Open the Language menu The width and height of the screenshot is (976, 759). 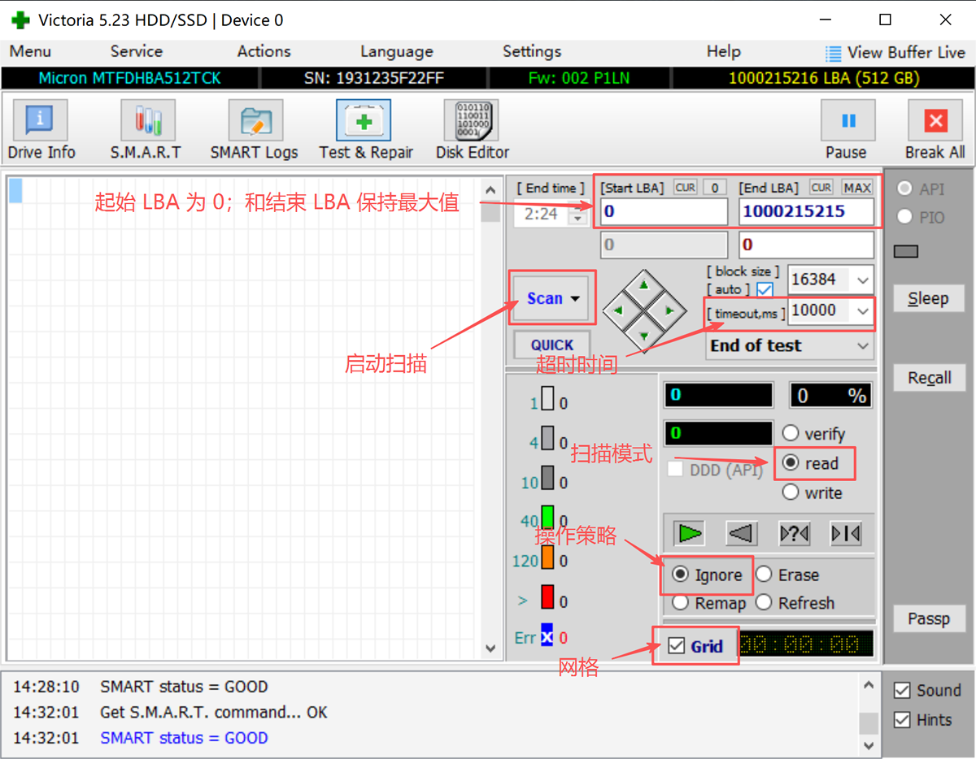click(397, 51)
